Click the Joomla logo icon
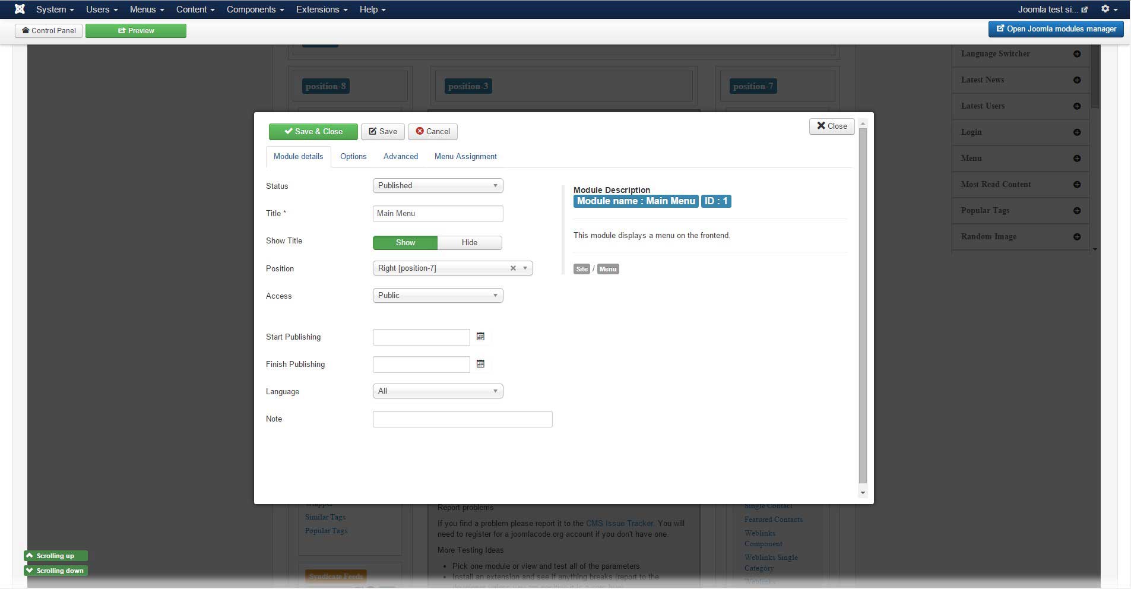1131x589 pixels. pos(20,9)
